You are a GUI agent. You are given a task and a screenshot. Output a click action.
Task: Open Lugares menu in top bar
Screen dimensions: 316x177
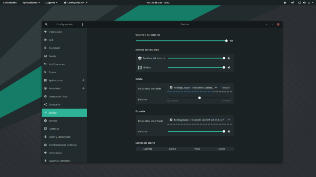52,3
